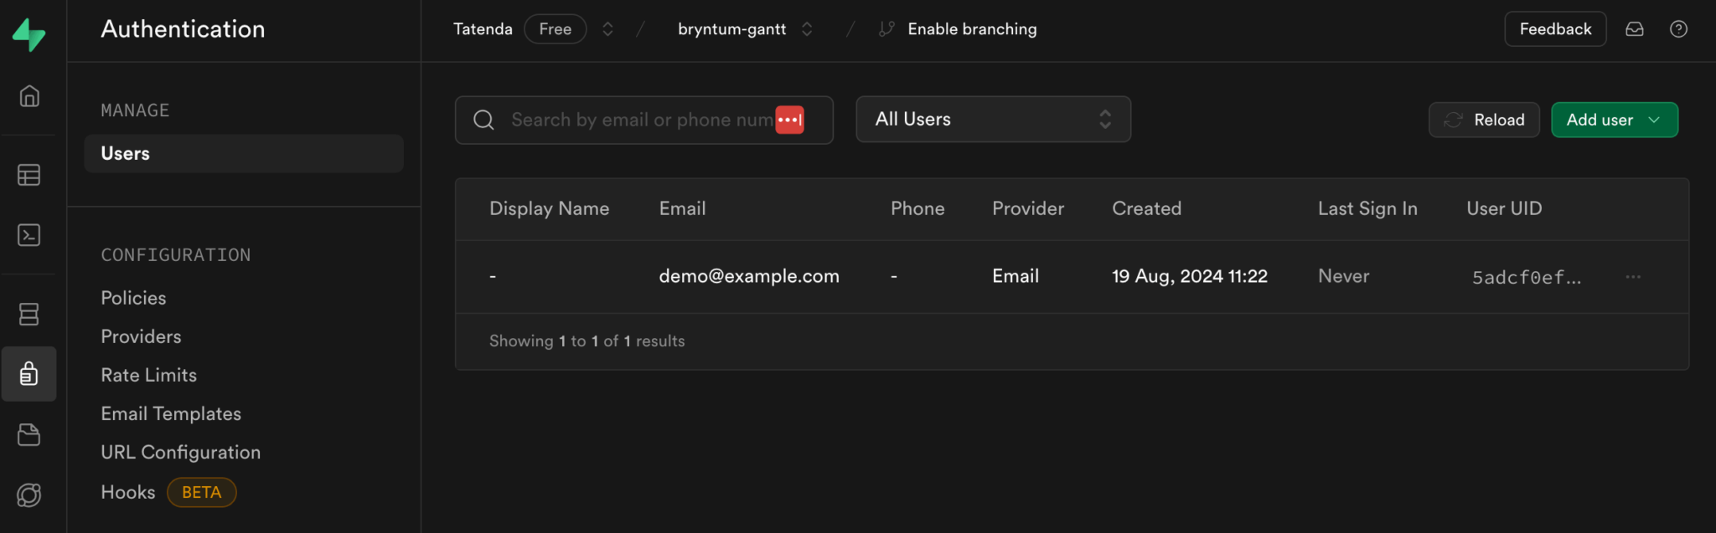
Task: Focus the search by email field
Action: (643, 120)
